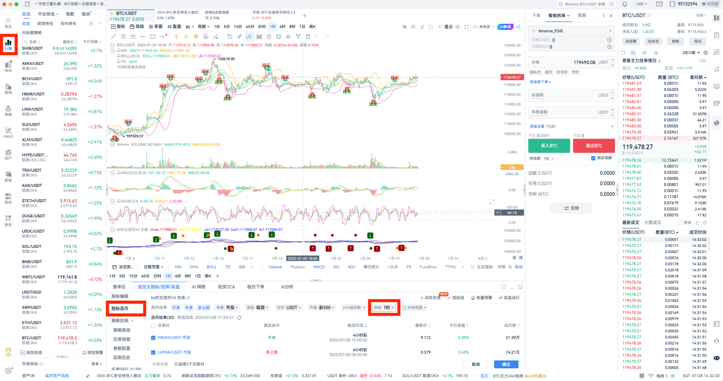This screenshot has height=381, width=723.
Task: Show bids-only order book layout icon
Action: (x=644, y=53)
